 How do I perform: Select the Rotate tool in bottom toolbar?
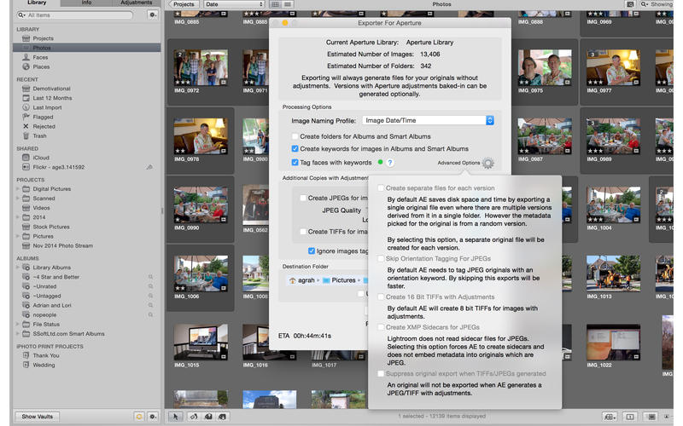194,417
